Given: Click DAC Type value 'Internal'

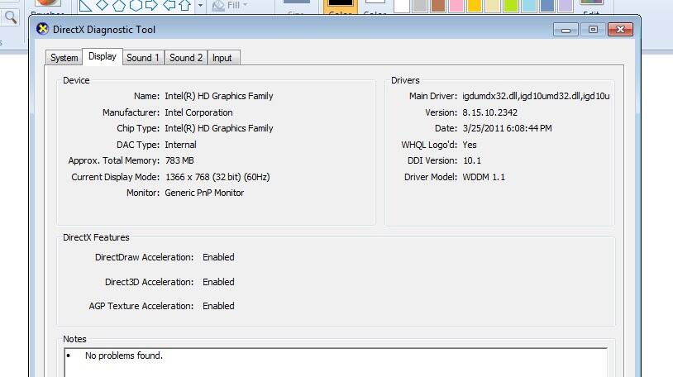Looking at the screenshot, I should (x=181, y=145).
